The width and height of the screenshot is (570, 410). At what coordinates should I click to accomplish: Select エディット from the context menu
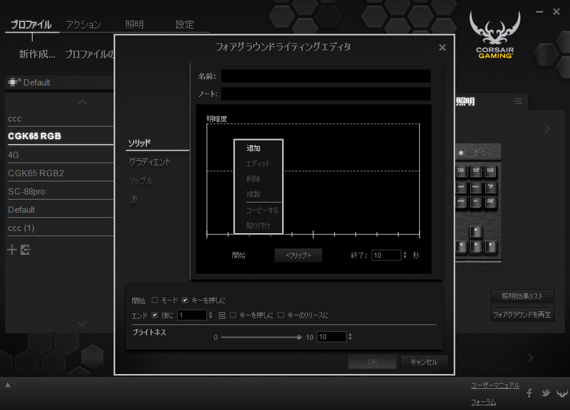[259, 164]
